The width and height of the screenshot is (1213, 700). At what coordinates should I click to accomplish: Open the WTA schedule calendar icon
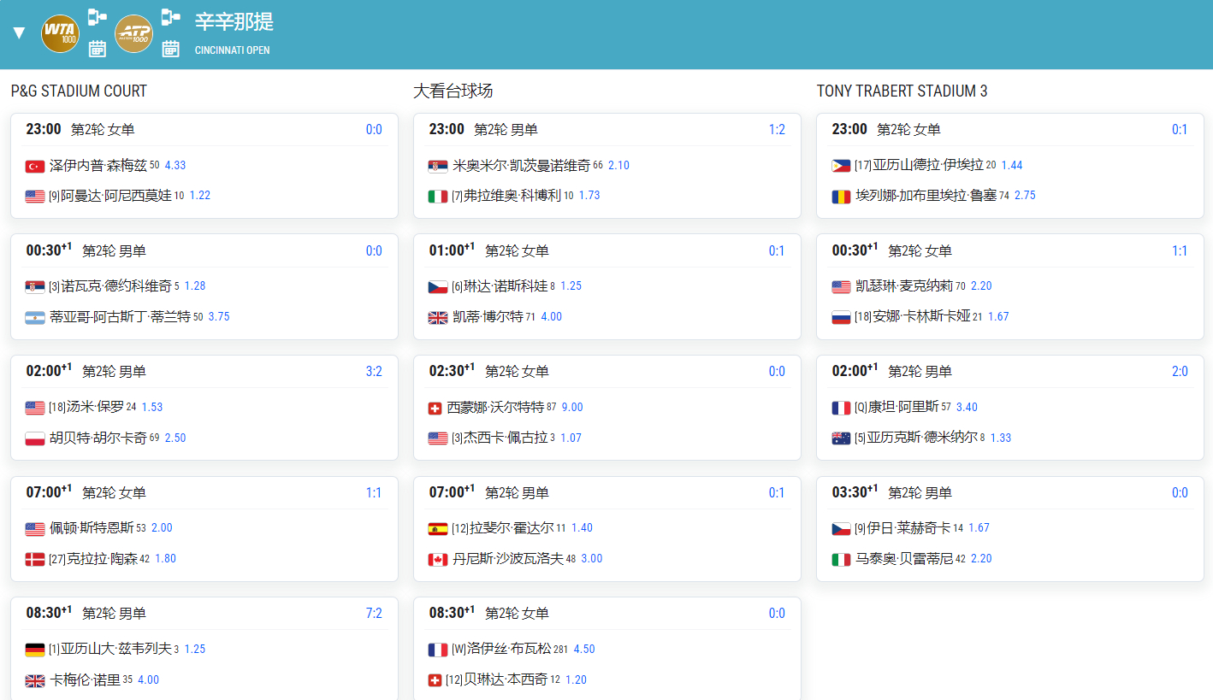click(x=98, y=49)
